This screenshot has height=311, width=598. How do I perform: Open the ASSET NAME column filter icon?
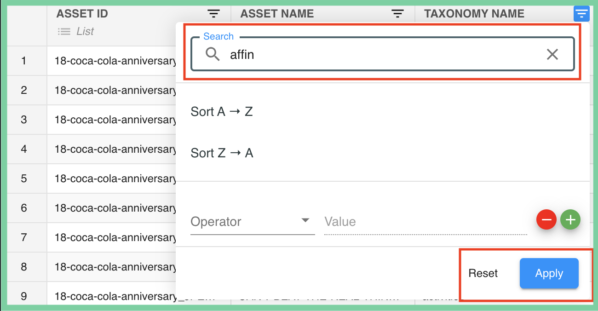[398, 14]
